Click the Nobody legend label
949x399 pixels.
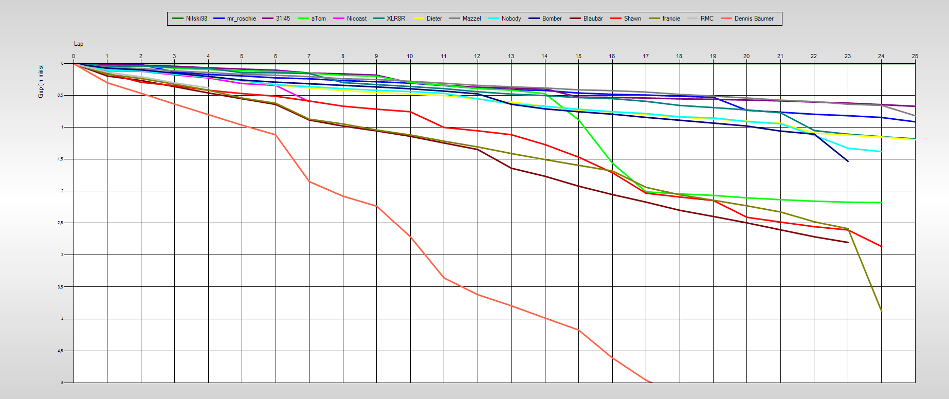tap(511, 19)
